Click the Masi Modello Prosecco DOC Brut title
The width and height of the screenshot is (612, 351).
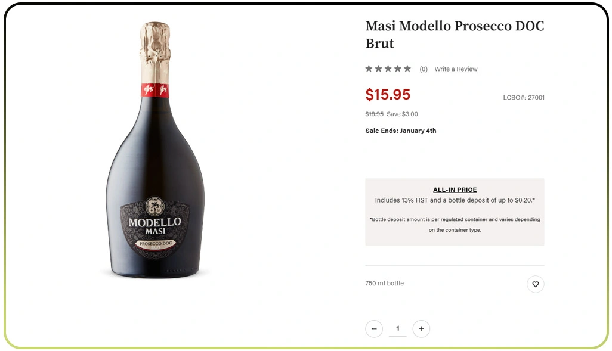coord(455,35)
